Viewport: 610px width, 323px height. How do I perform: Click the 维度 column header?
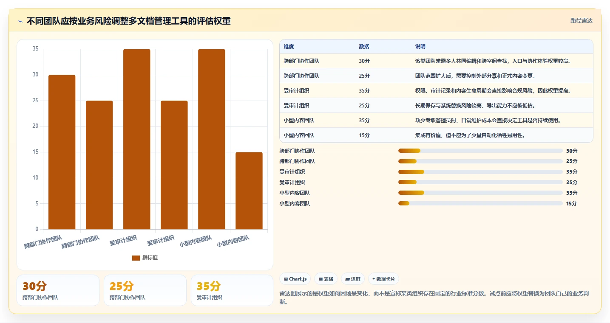coord(289,47)
